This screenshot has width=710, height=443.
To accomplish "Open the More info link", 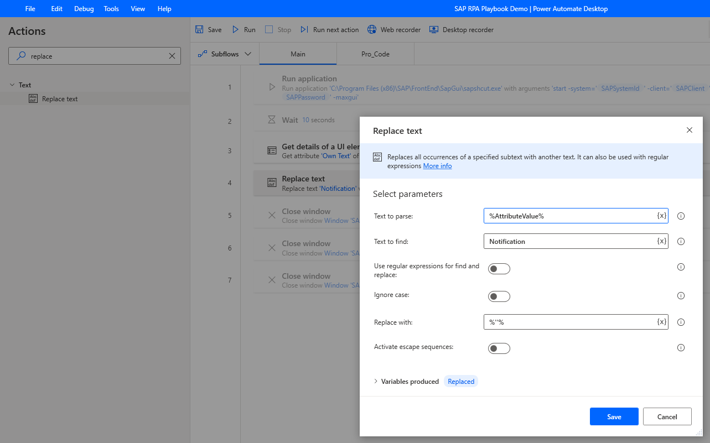I will (437, 165).
